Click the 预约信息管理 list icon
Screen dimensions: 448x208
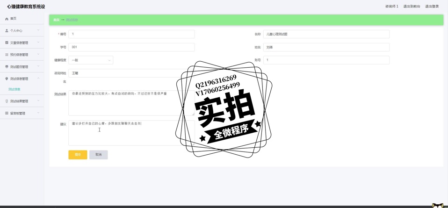coord(7,55)
